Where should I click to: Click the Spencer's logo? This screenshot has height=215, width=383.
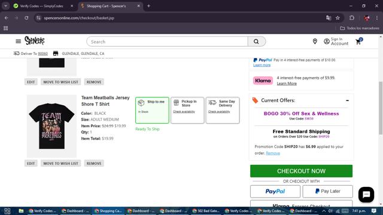point(35,41)
